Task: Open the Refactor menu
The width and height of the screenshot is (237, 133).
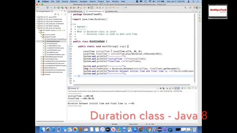Action: (74, 1)
